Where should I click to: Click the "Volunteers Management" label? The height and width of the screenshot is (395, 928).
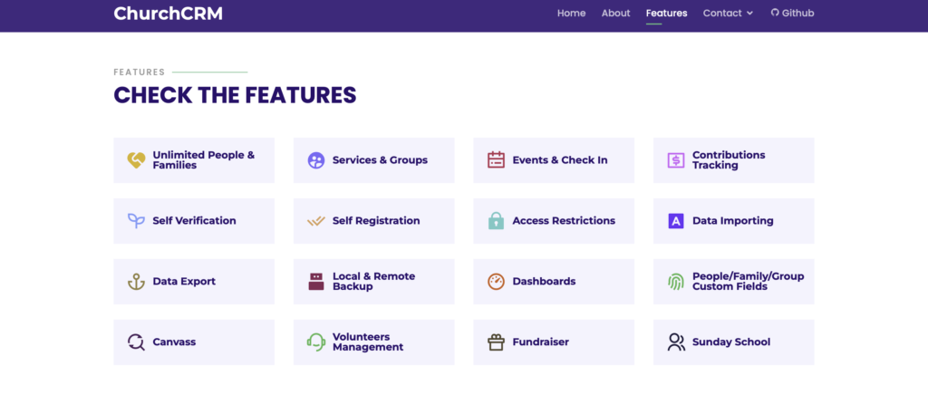pyautogui.click(x=368, y=342)
